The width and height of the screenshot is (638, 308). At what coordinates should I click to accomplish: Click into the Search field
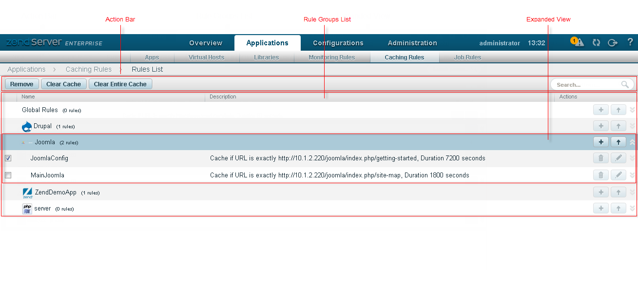(x=588, y=84)
